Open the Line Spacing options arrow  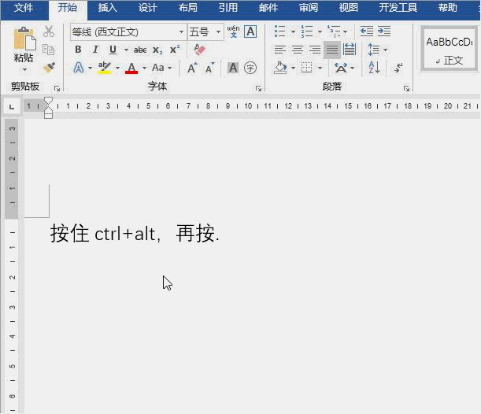[385, 50]
